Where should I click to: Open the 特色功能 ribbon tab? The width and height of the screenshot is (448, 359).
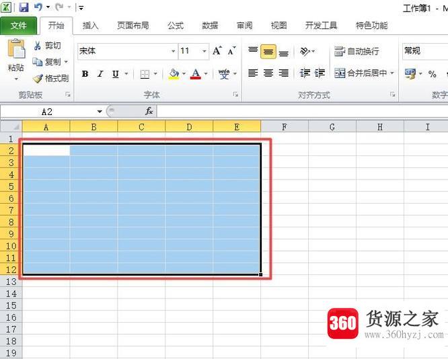(372, 26)
